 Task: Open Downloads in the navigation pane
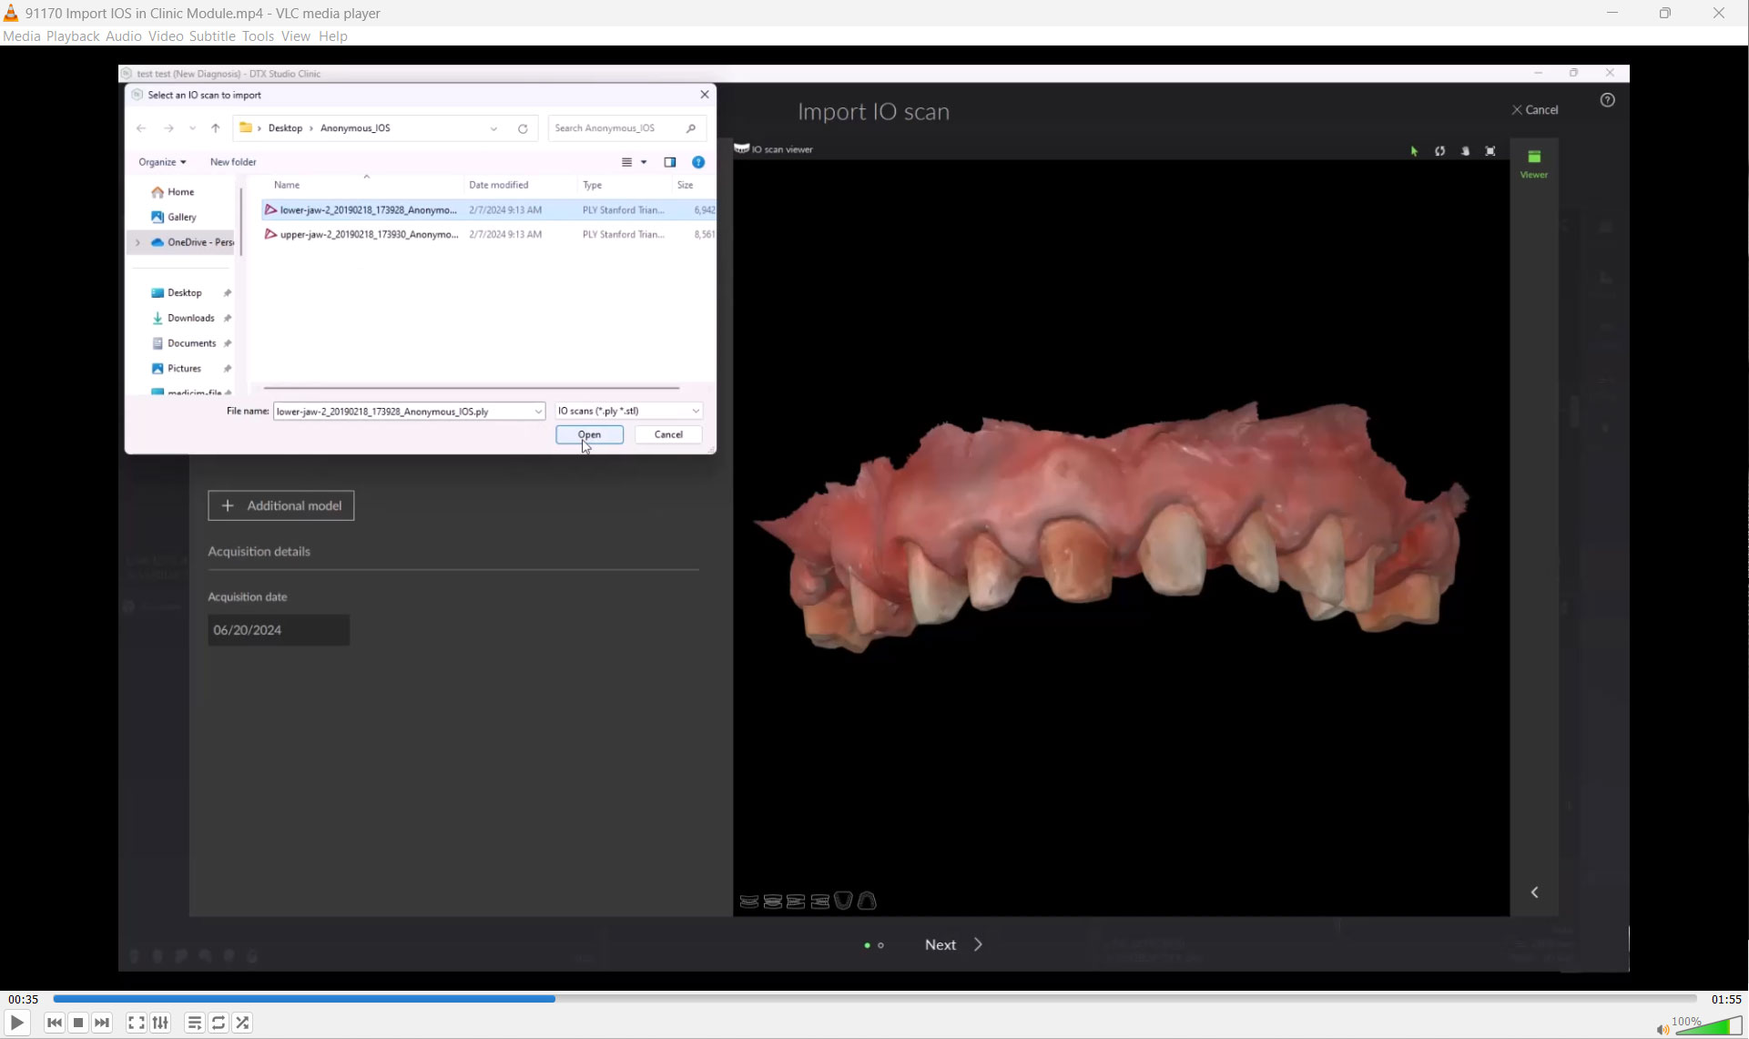(x=190, y=318)
